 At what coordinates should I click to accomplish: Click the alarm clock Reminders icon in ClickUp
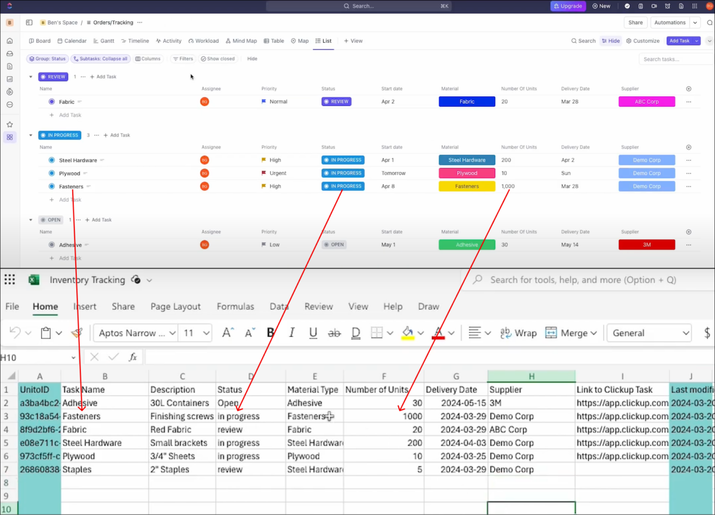pos(668,6)
